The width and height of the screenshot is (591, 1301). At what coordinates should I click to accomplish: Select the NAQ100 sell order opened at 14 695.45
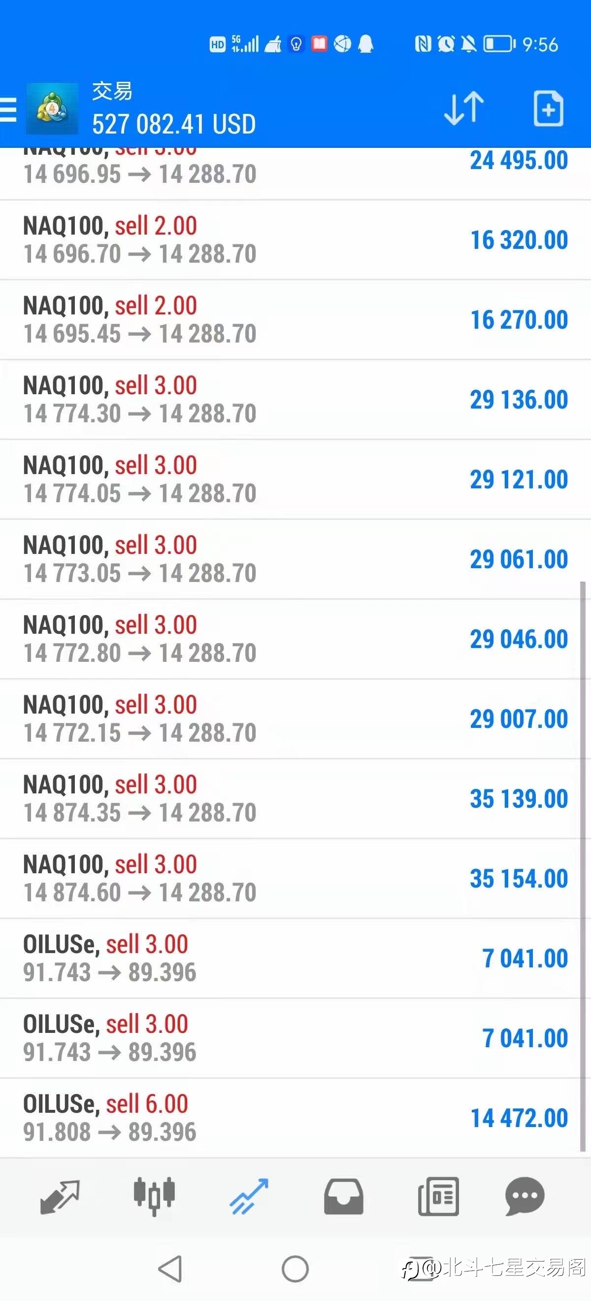(x=295, y=320)
